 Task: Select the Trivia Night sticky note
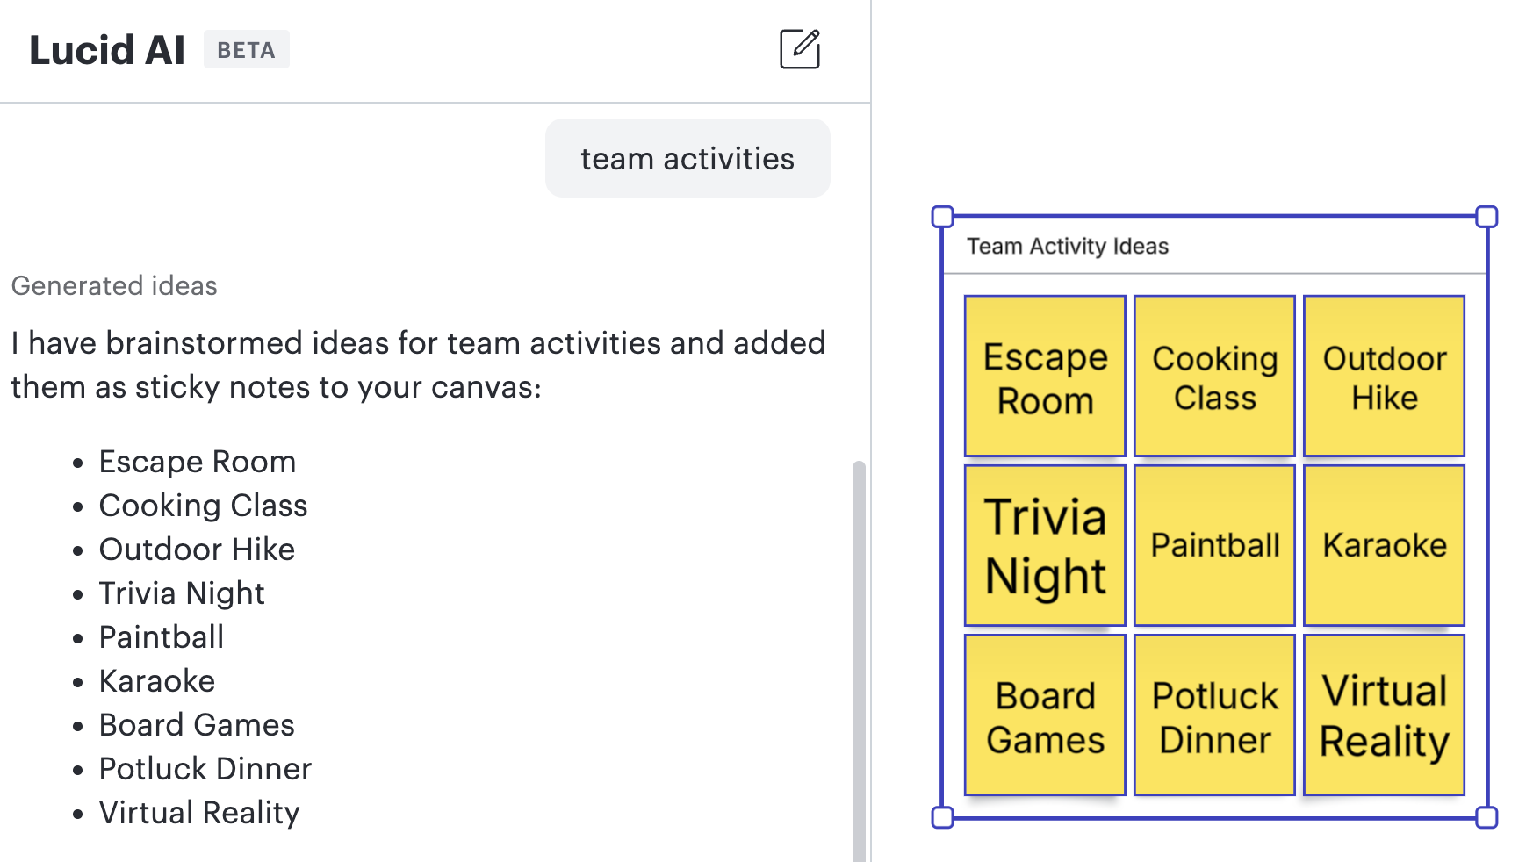pos(1045,545)
